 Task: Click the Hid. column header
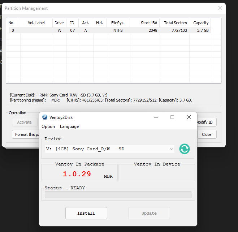(100, 23)
